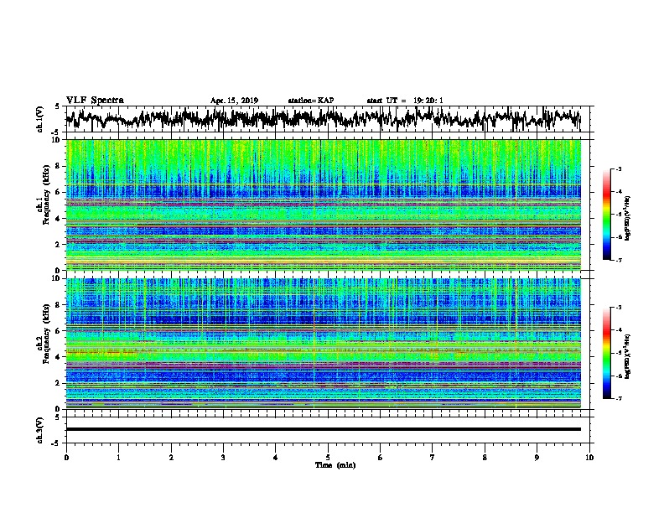The width and height of the screenshot is (664, 513).
Task: Click the ch.1(V) waveform axis label
Action: (40, 119)
